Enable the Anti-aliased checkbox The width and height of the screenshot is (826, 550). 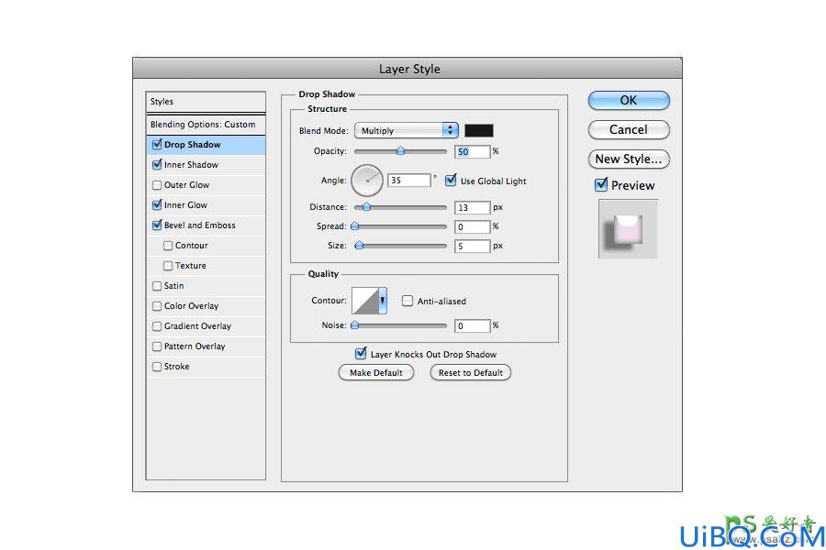coord(407,301)
